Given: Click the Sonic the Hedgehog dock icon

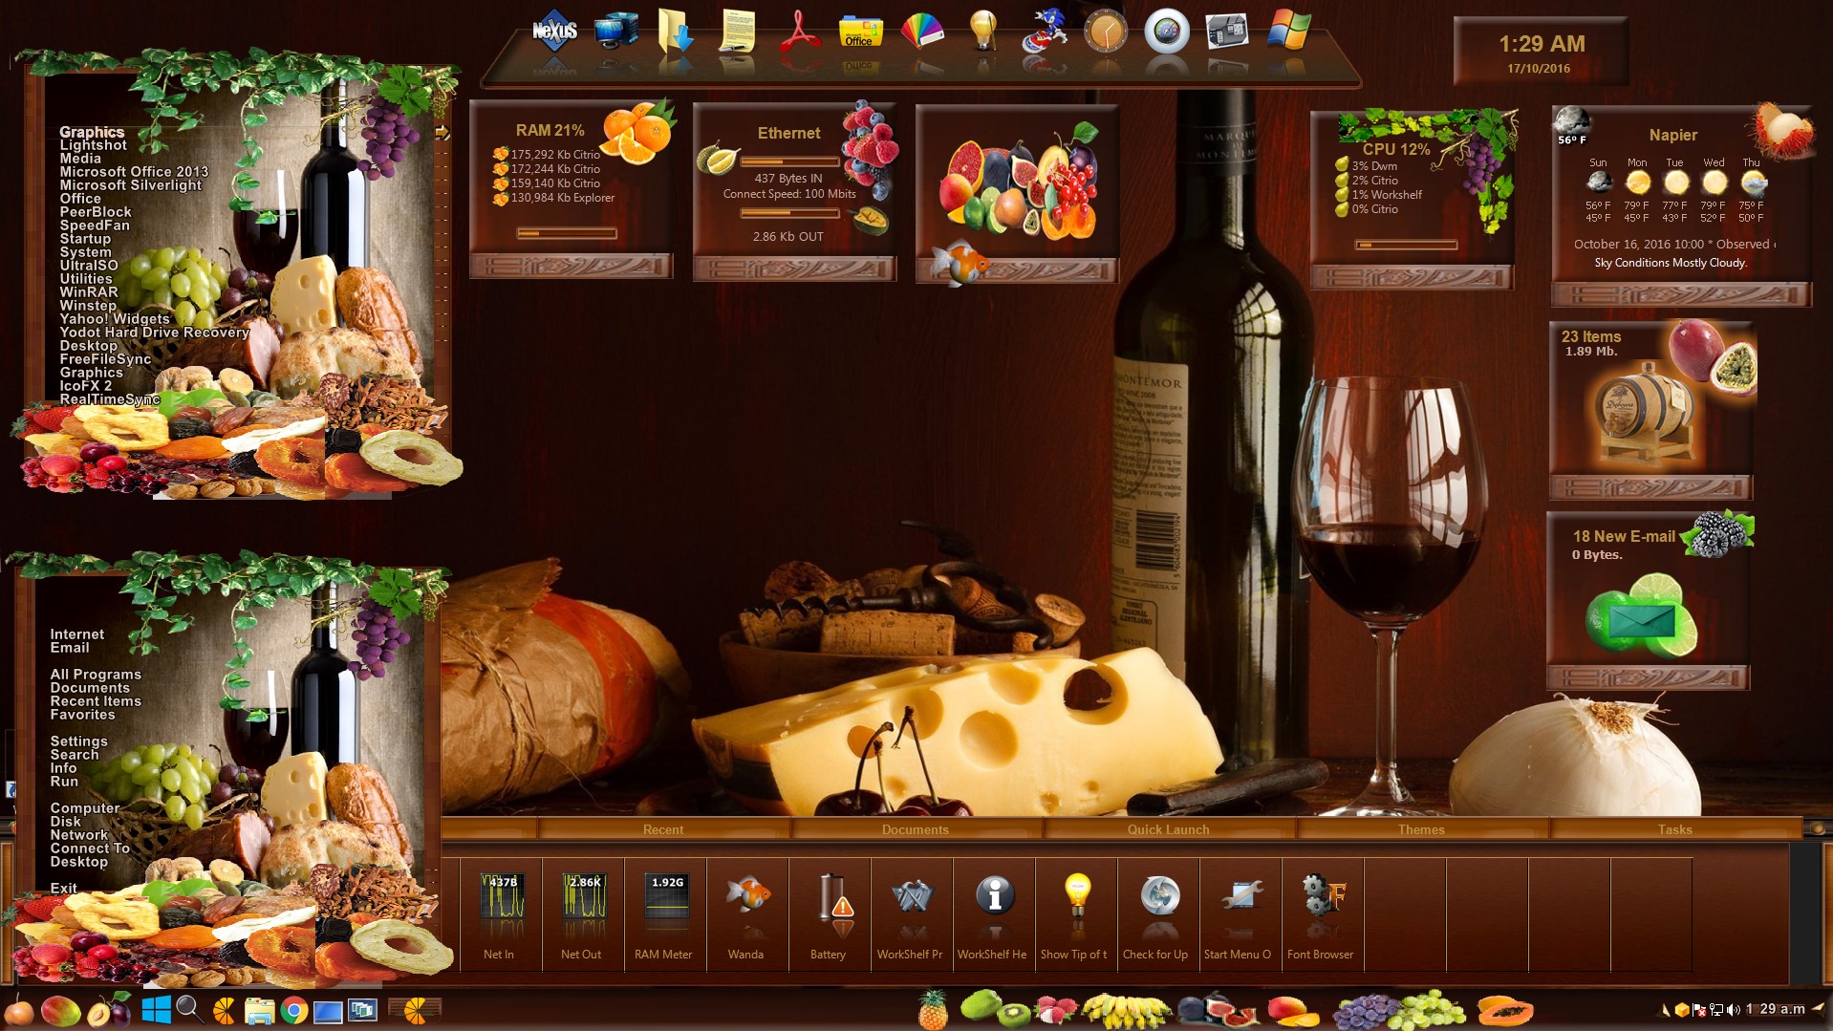Looking at the screenshot, I should (1044, 32).
